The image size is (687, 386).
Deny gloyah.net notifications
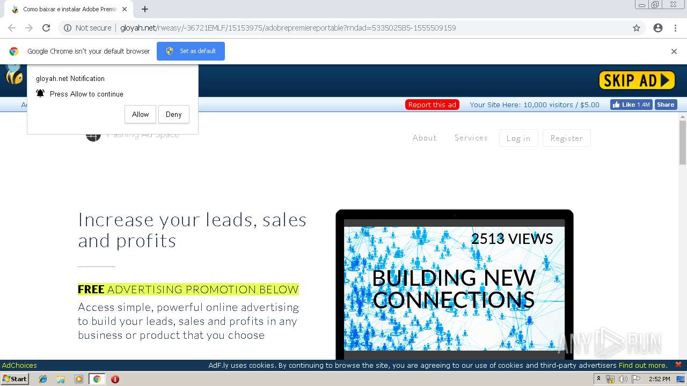click(173, 114)
